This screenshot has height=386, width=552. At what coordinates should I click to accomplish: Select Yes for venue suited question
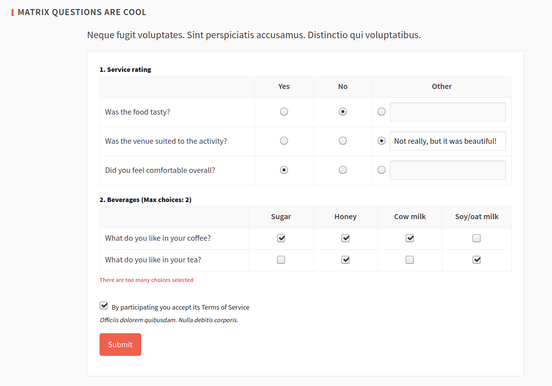(284, 141)
